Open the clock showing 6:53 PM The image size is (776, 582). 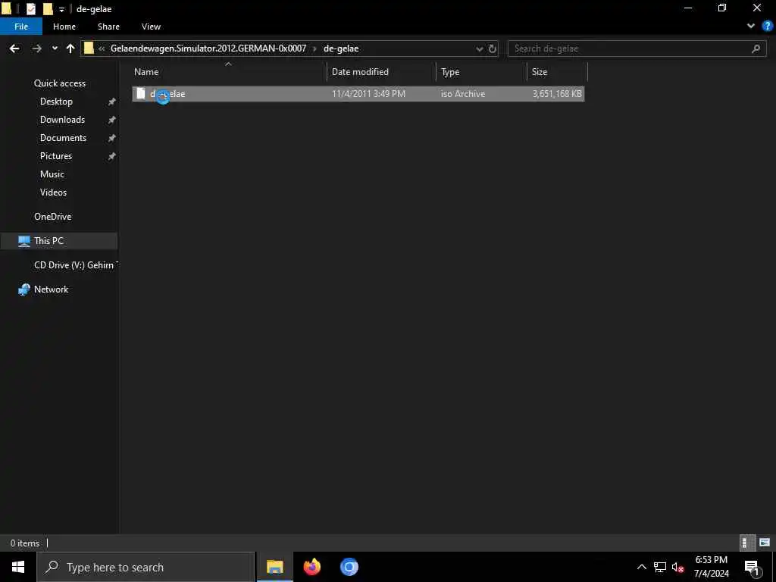(x=711, y=567)
